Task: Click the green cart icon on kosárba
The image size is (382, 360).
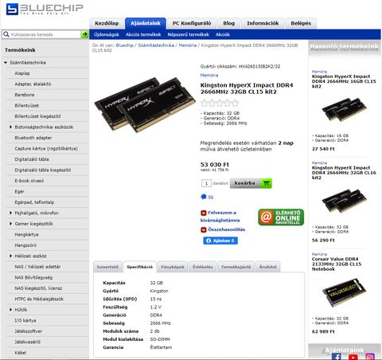Action: point(267,183)
